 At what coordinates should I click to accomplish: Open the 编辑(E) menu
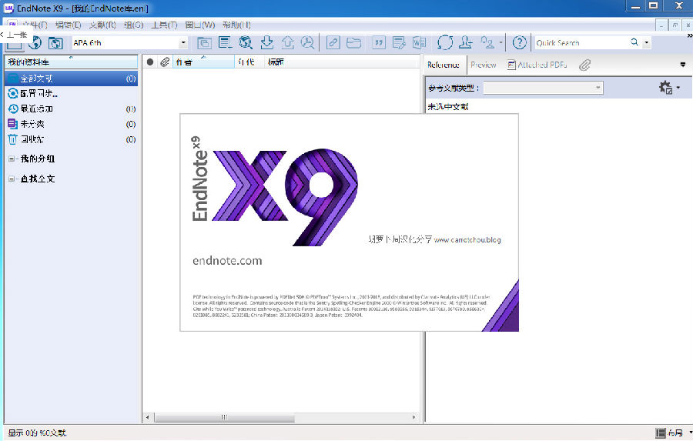pos(68,25)
